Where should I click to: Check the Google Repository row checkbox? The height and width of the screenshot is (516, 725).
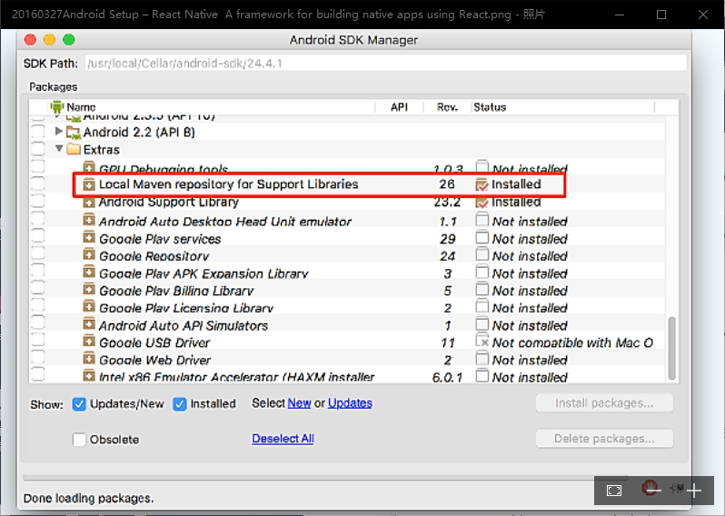click(38, 253)
